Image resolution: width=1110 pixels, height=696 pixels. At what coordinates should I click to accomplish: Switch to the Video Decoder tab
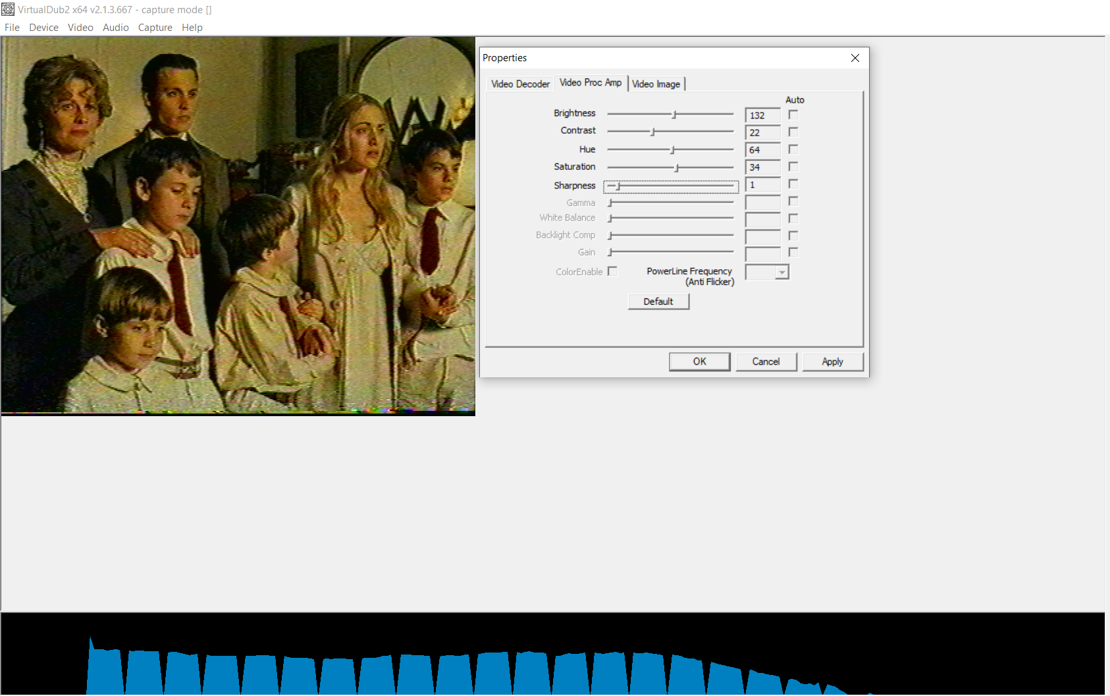pyautogui.click(x=520, y=84)
